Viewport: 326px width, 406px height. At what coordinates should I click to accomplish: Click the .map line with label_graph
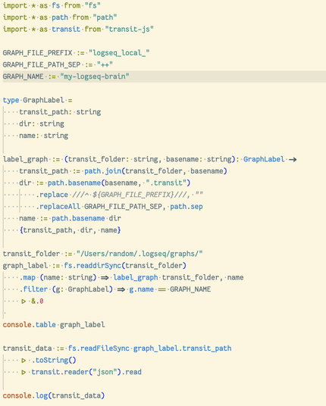pos(131,277)
